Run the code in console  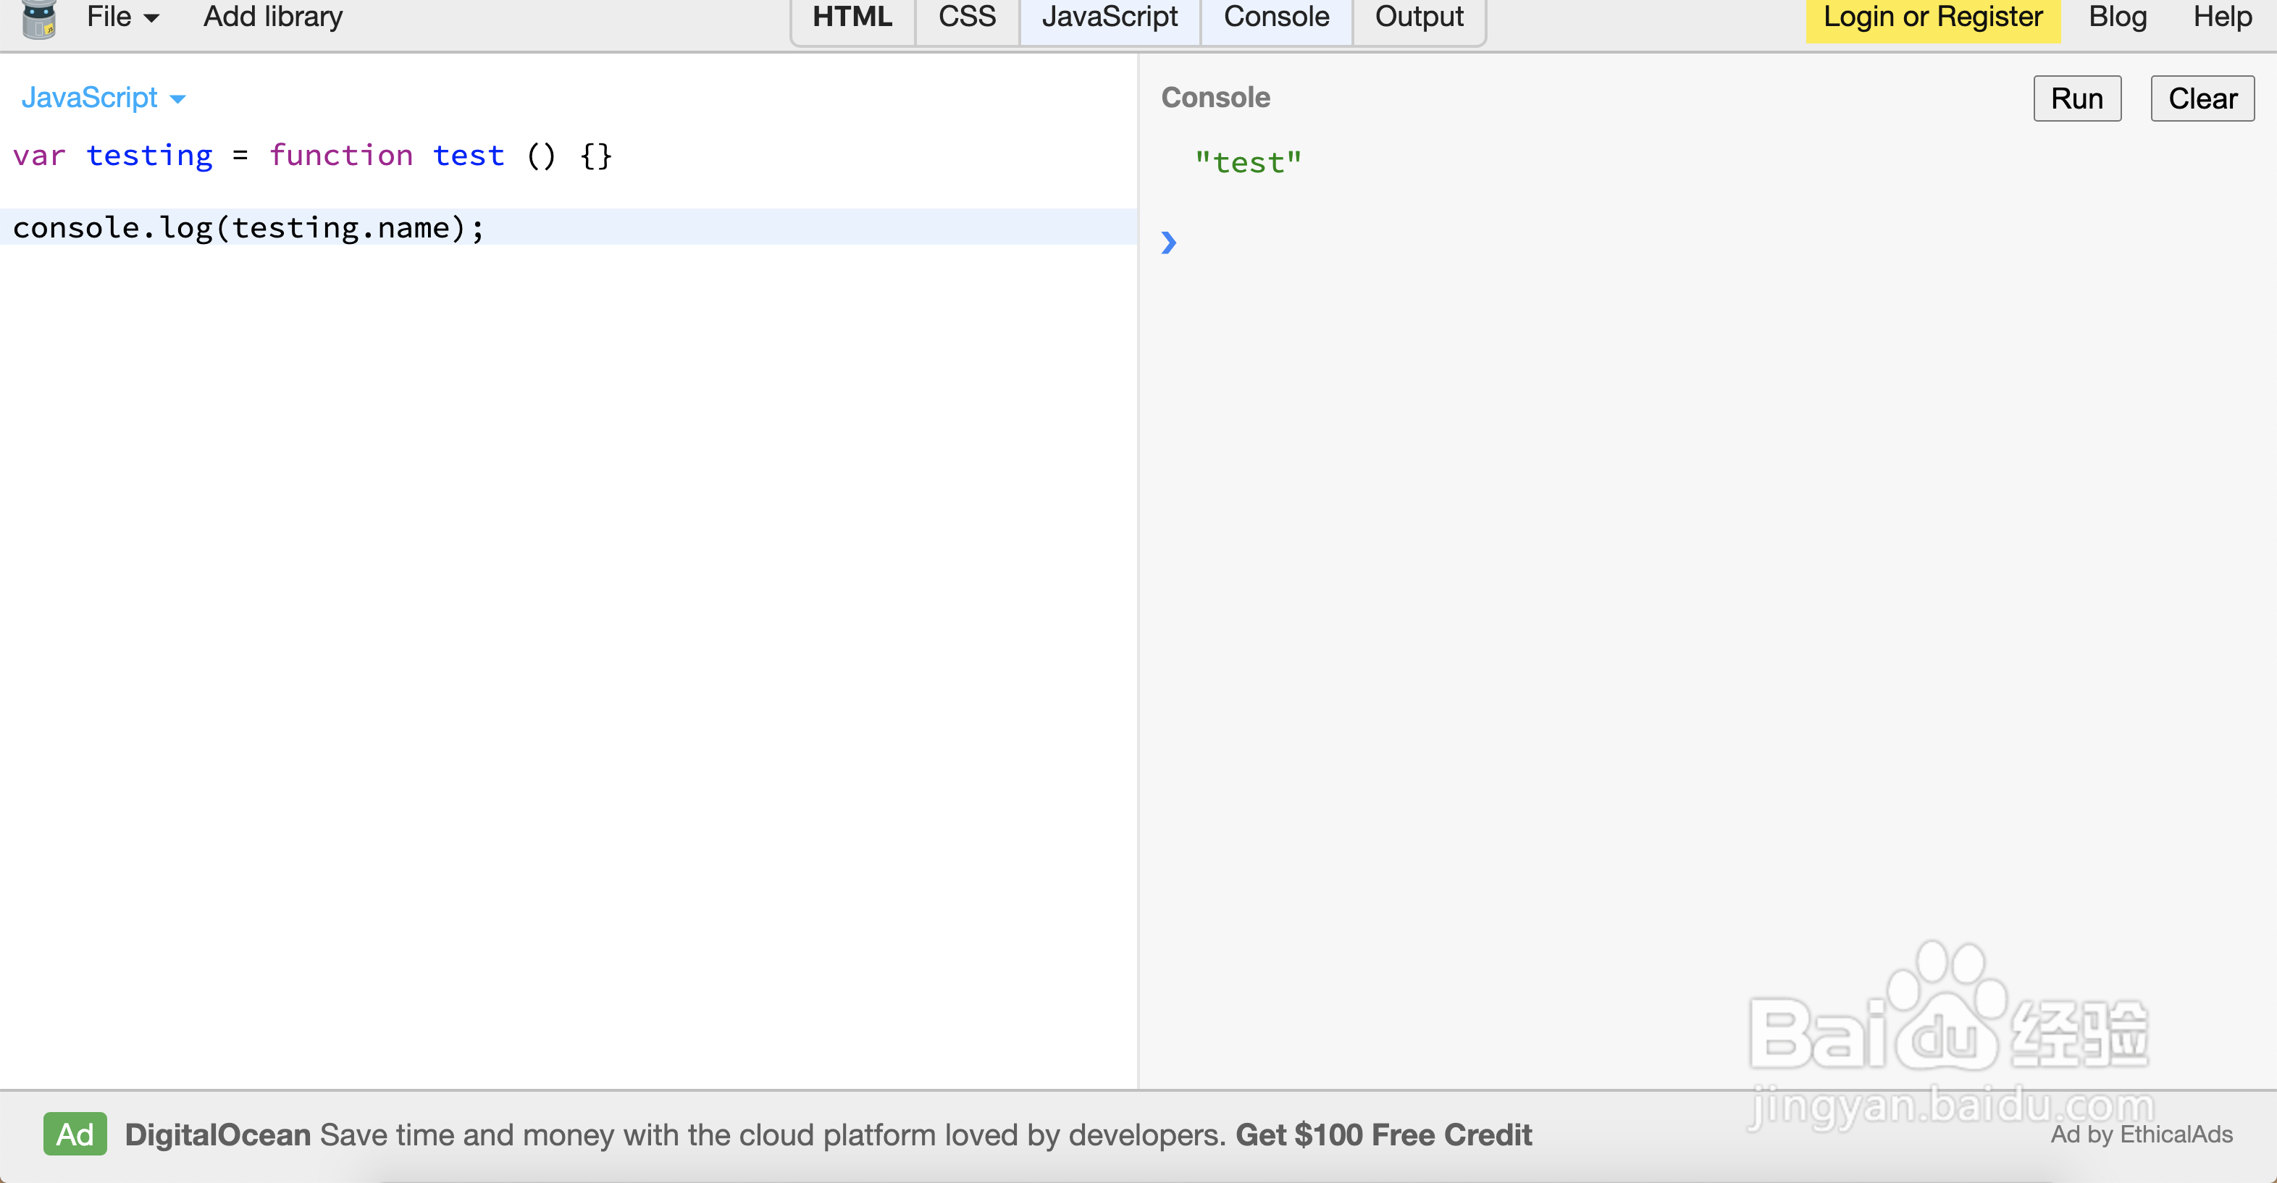pos(2076,98)
